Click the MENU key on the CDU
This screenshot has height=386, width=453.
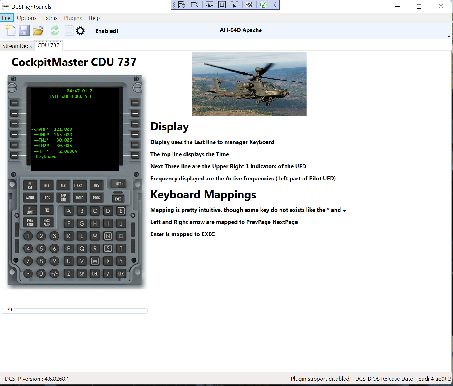30,198
